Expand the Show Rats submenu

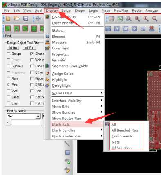tap(102, 106)
